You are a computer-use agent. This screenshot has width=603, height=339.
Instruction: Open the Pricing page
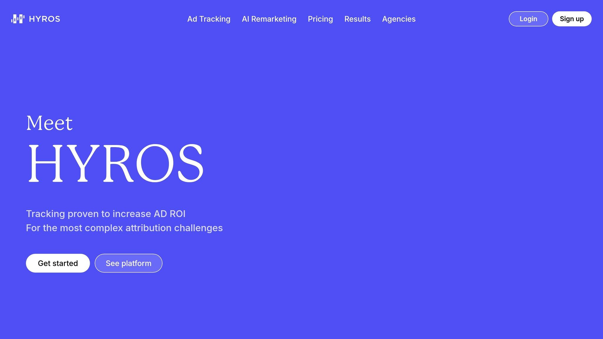(x=320, y=19)
